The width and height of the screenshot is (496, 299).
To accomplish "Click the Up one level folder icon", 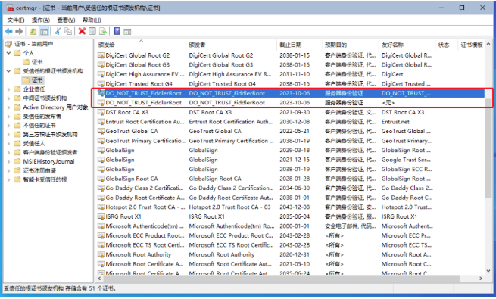I will point(33,31).
